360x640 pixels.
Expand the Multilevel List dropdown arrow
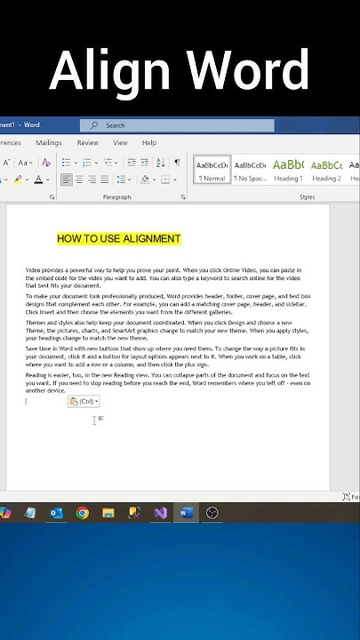tap(116, 163)
